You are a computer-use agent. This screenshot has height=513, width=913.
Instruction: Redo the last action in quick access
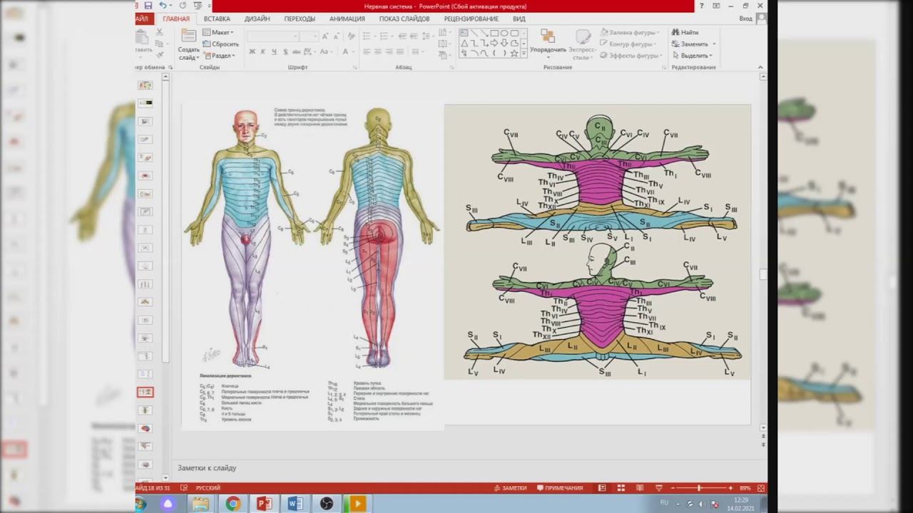coord(183,6)
